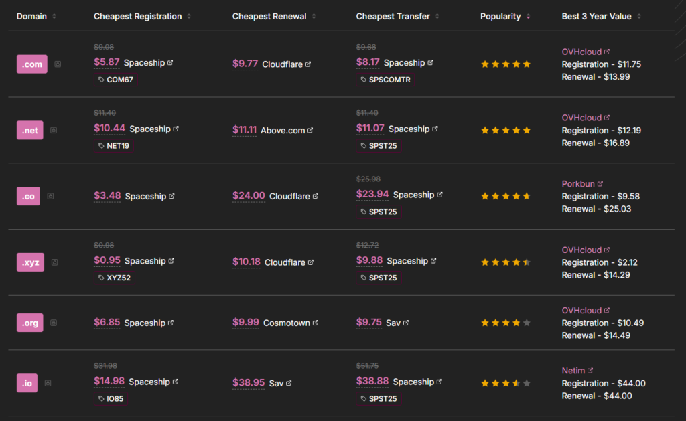
Task: Open Netim external link icon in .io row
Action: pos(590,370)
